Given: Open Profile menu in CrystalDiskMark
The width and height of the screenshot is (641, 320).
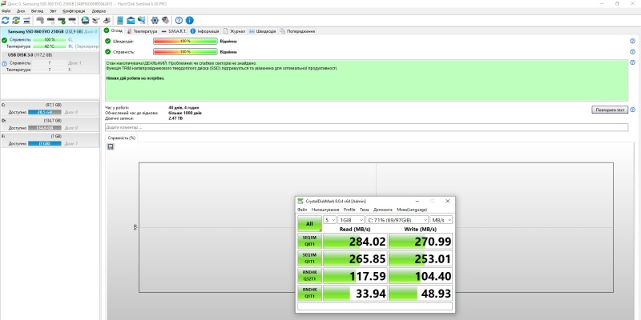Looking at the screenshot, I should coord(349,210).
